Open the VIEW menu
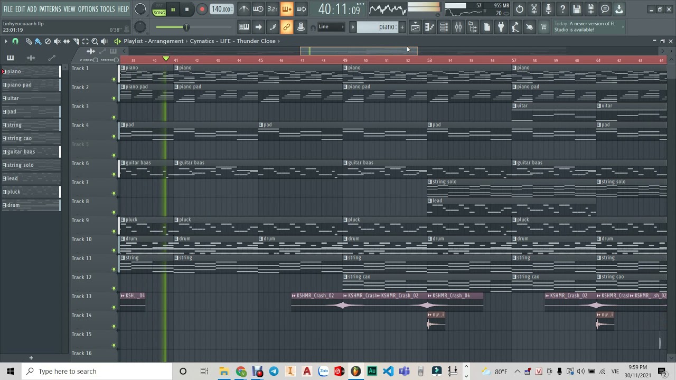Screen dimensions: 676x380 coord(70,9)
